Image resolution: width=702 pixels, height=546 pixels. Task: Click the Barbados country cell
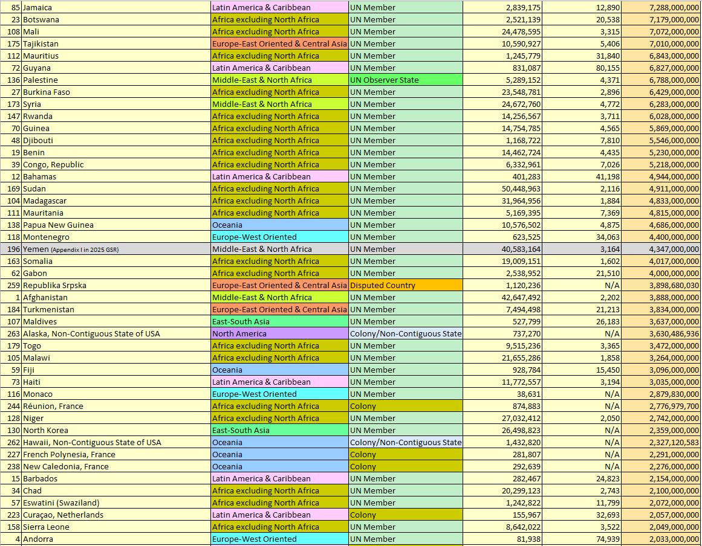coord(116,478)
